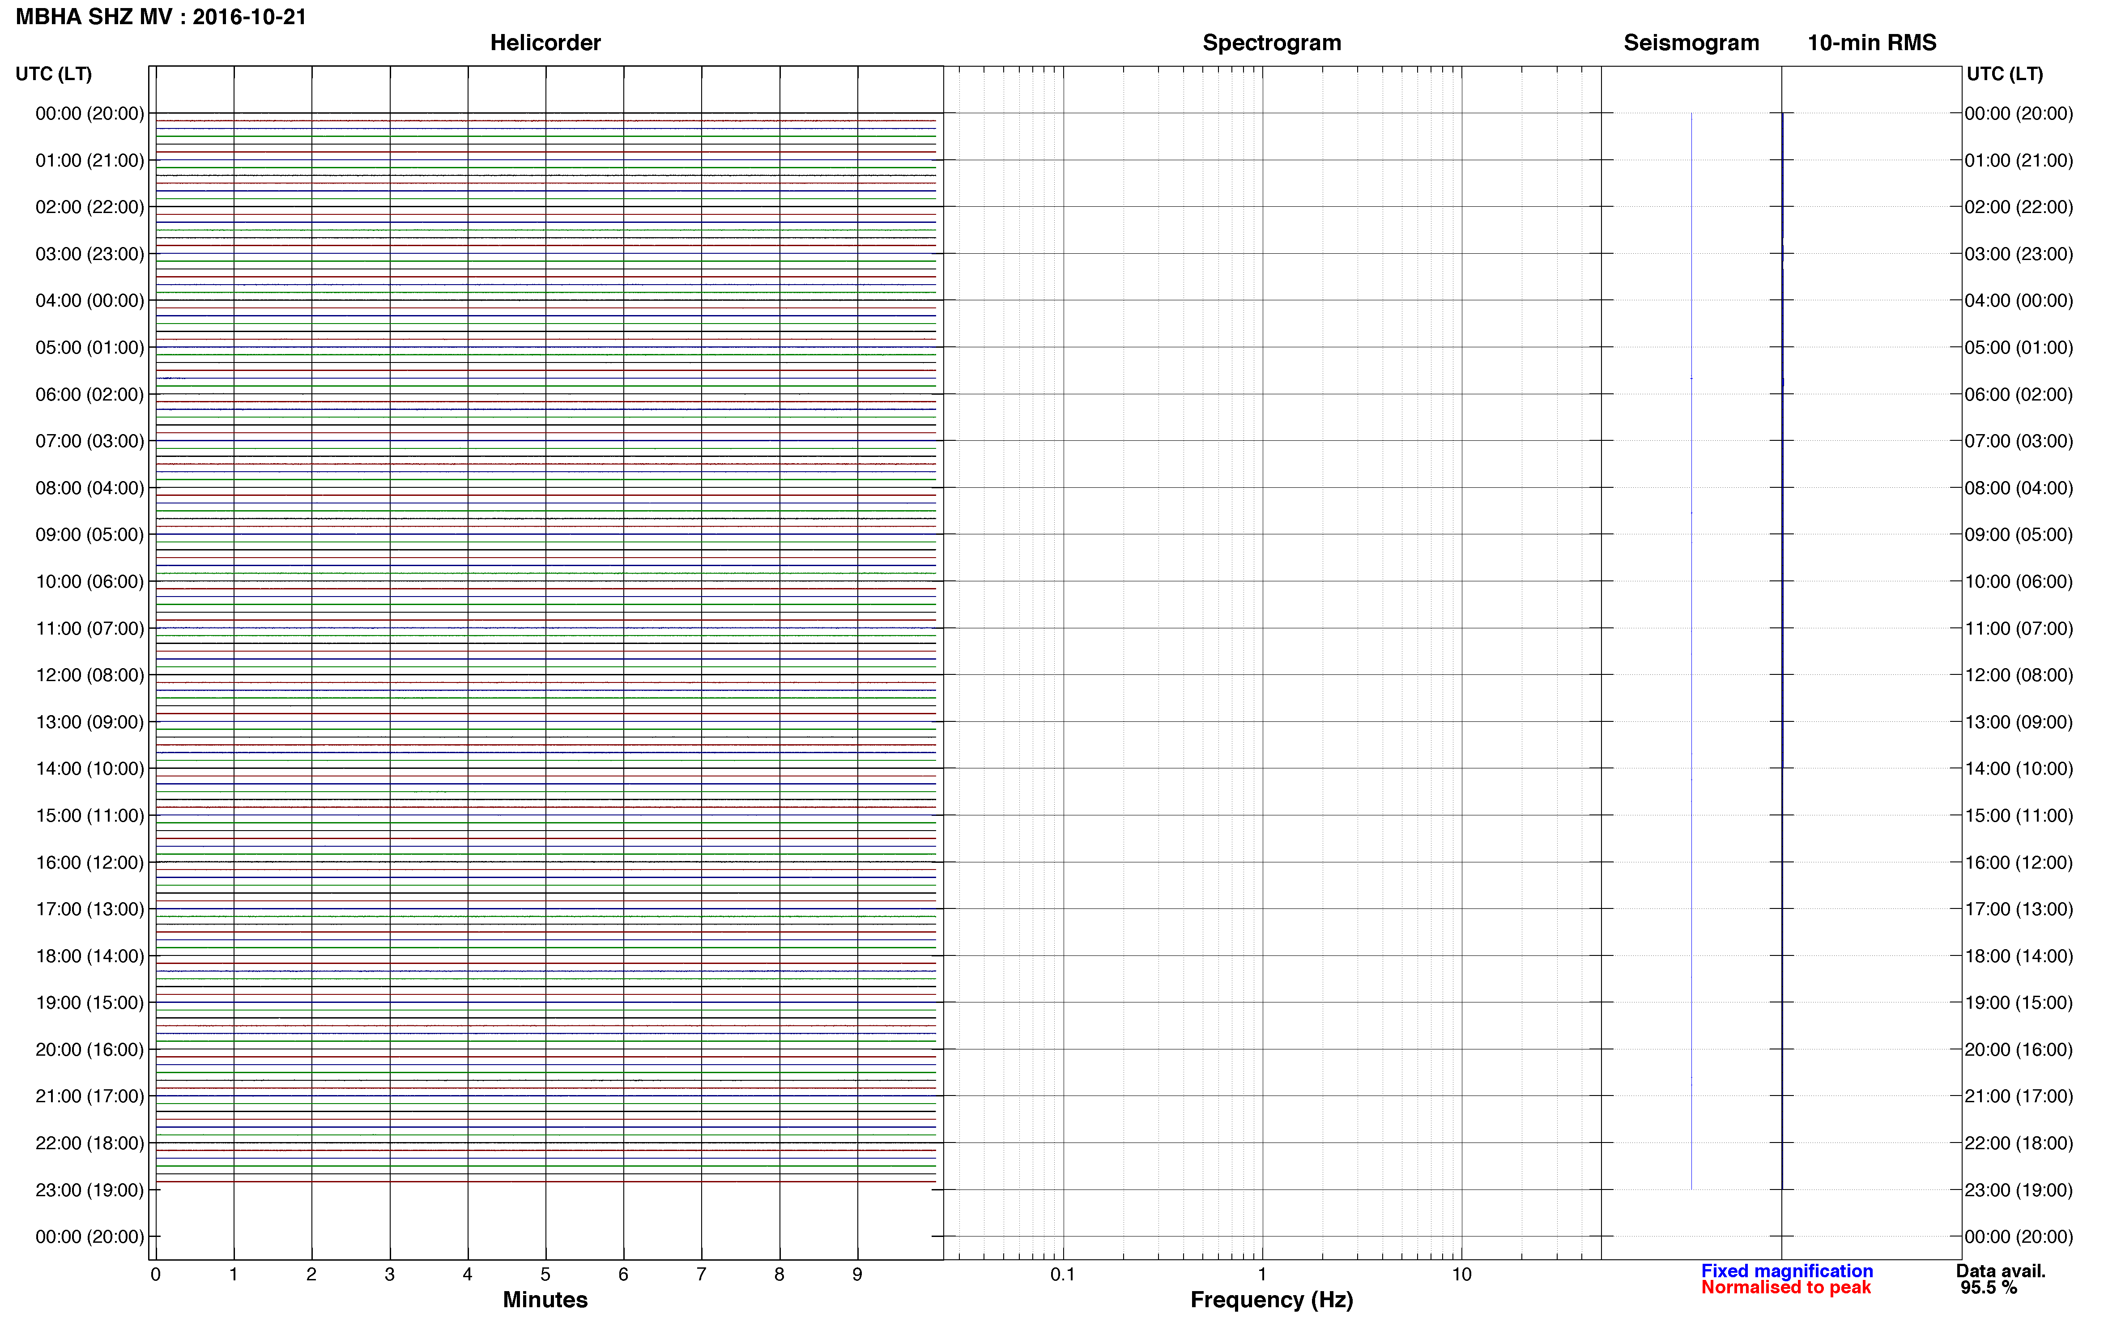Click 10:00 (06:00) on the left time axis
Screen dimensions: 2121x1326
[x=89, y=581]
